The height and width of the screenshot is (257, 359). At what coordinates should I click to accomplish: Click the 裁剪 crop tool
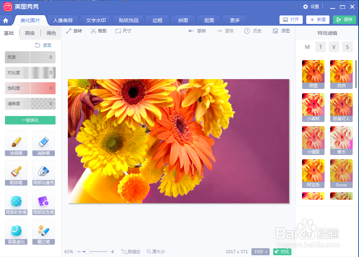click(99, 31)
